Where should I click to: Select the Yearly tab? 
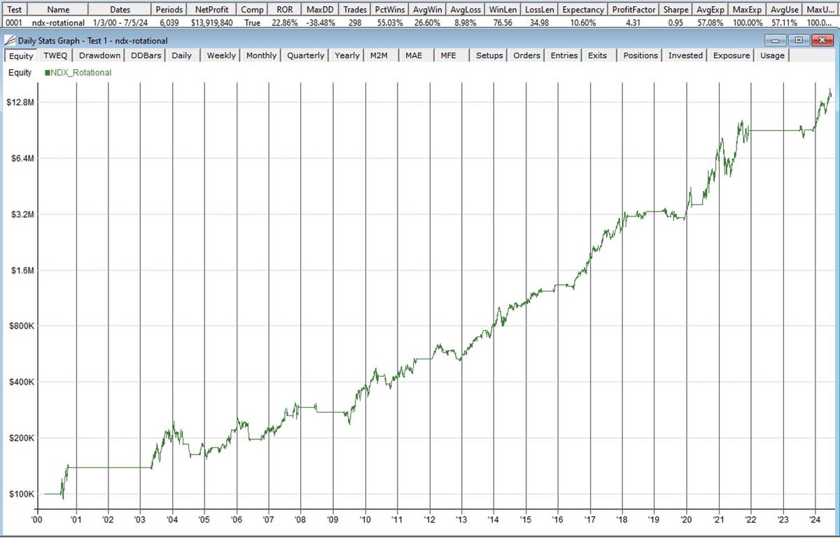tap(346, 55)
